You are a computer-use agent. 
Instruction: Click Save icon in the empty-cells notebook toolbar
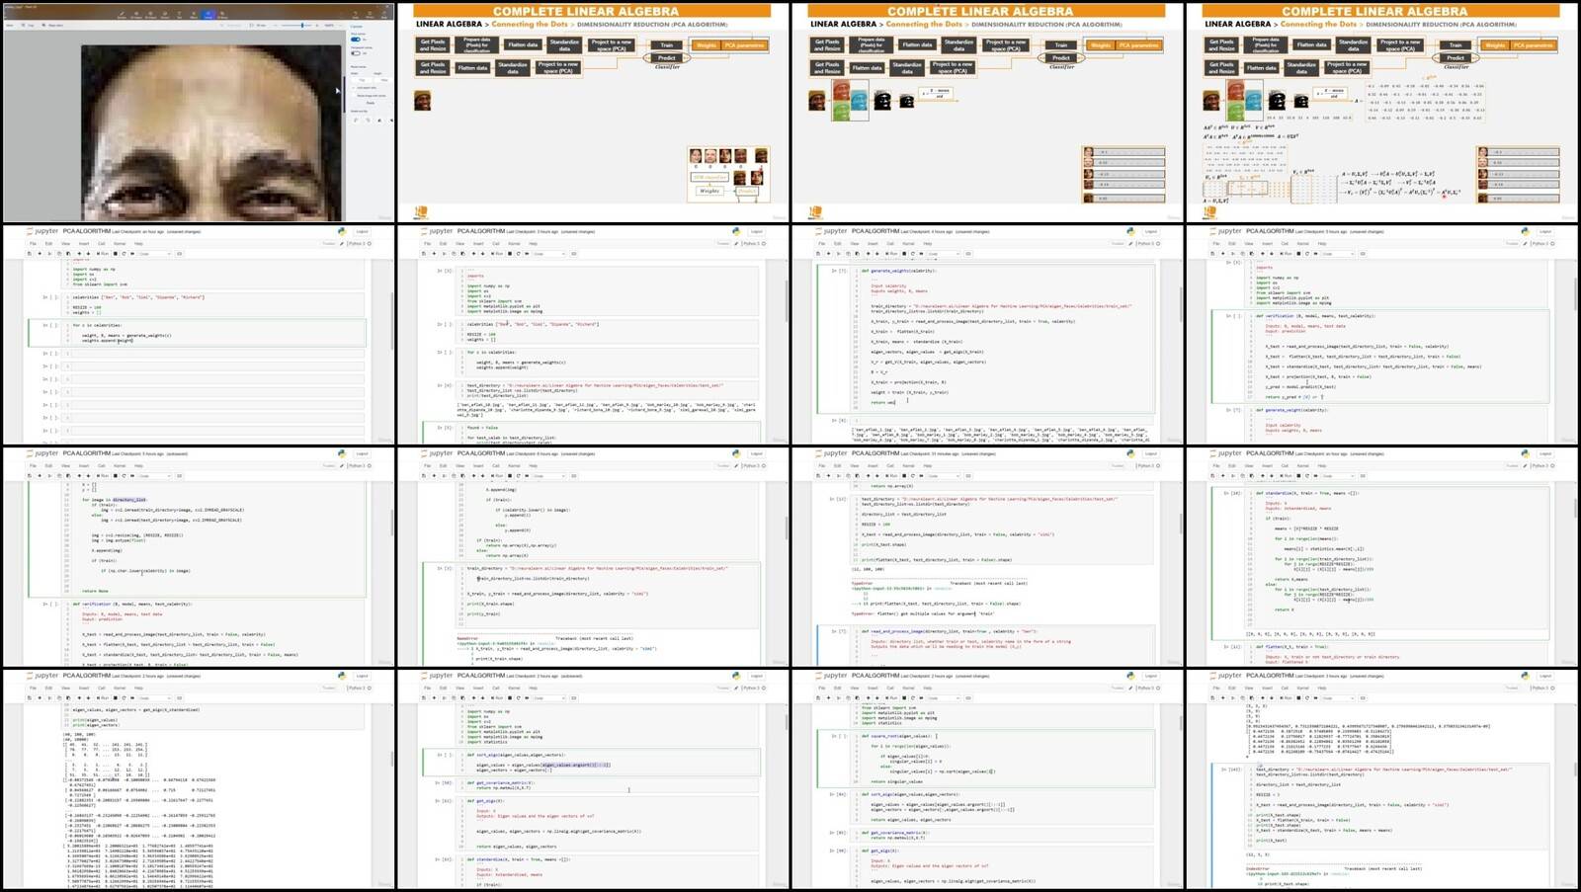coord(29,254)
